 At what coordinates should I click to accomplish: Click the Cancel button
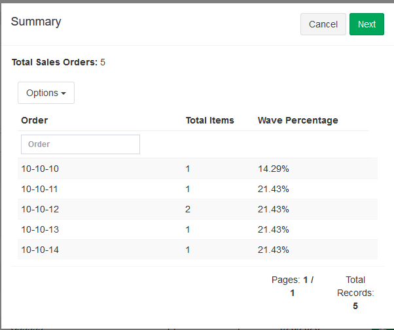[x=323, y=24]
